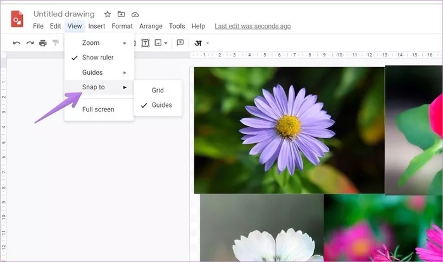Open the input tools dropdown arrow

click(208, 43)
